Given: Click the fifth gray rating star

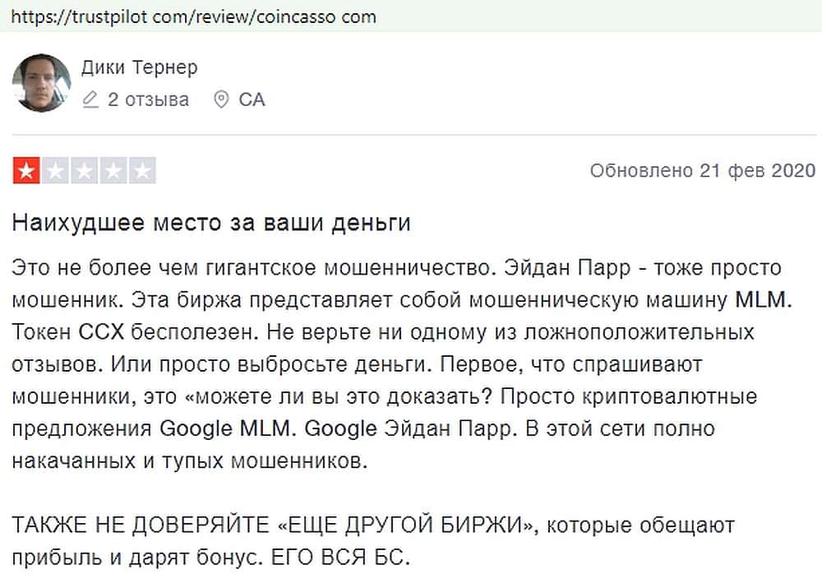Looking at the screenshot, I should click(x=142, y=171).
